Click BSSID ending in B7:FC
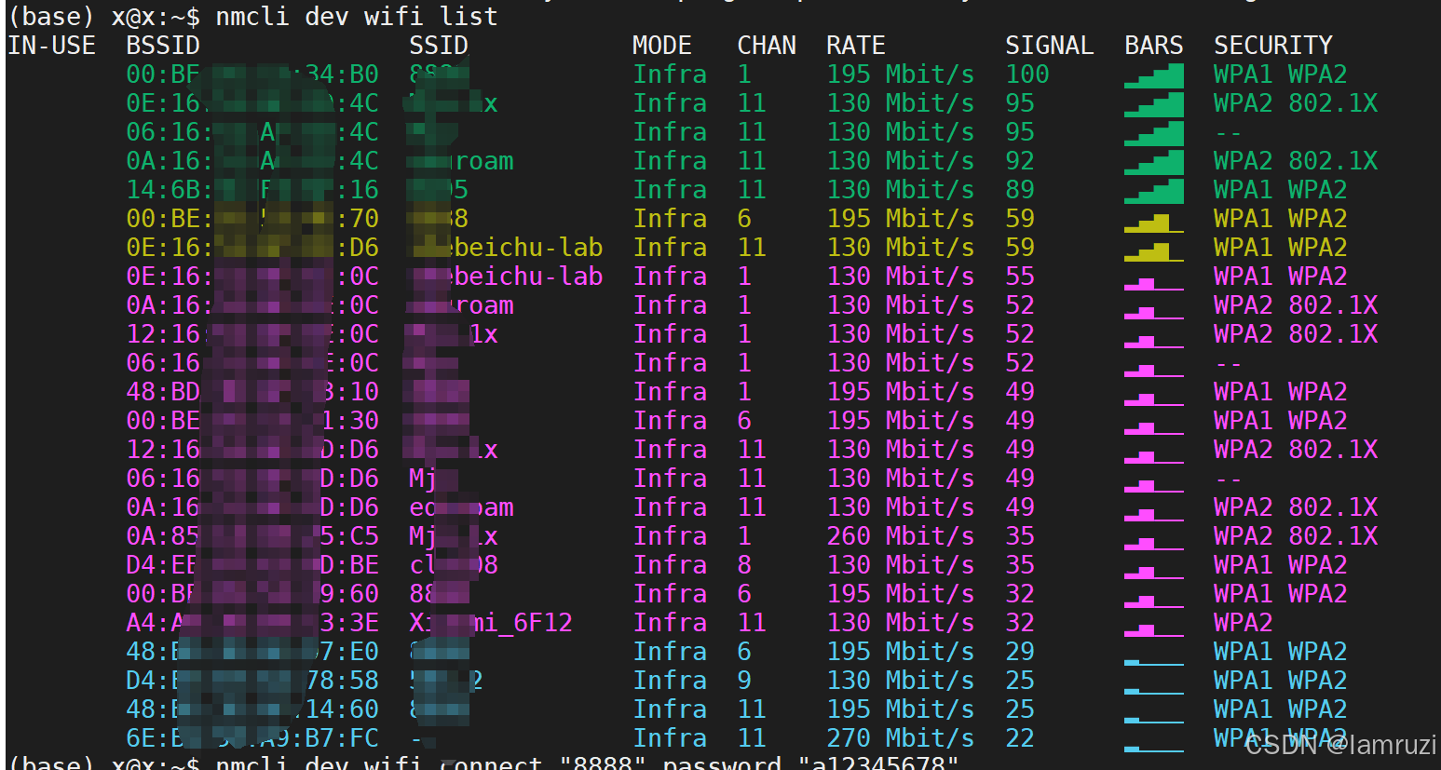Viewport: 1441px width, 770px height. click(x=252, y=738)
